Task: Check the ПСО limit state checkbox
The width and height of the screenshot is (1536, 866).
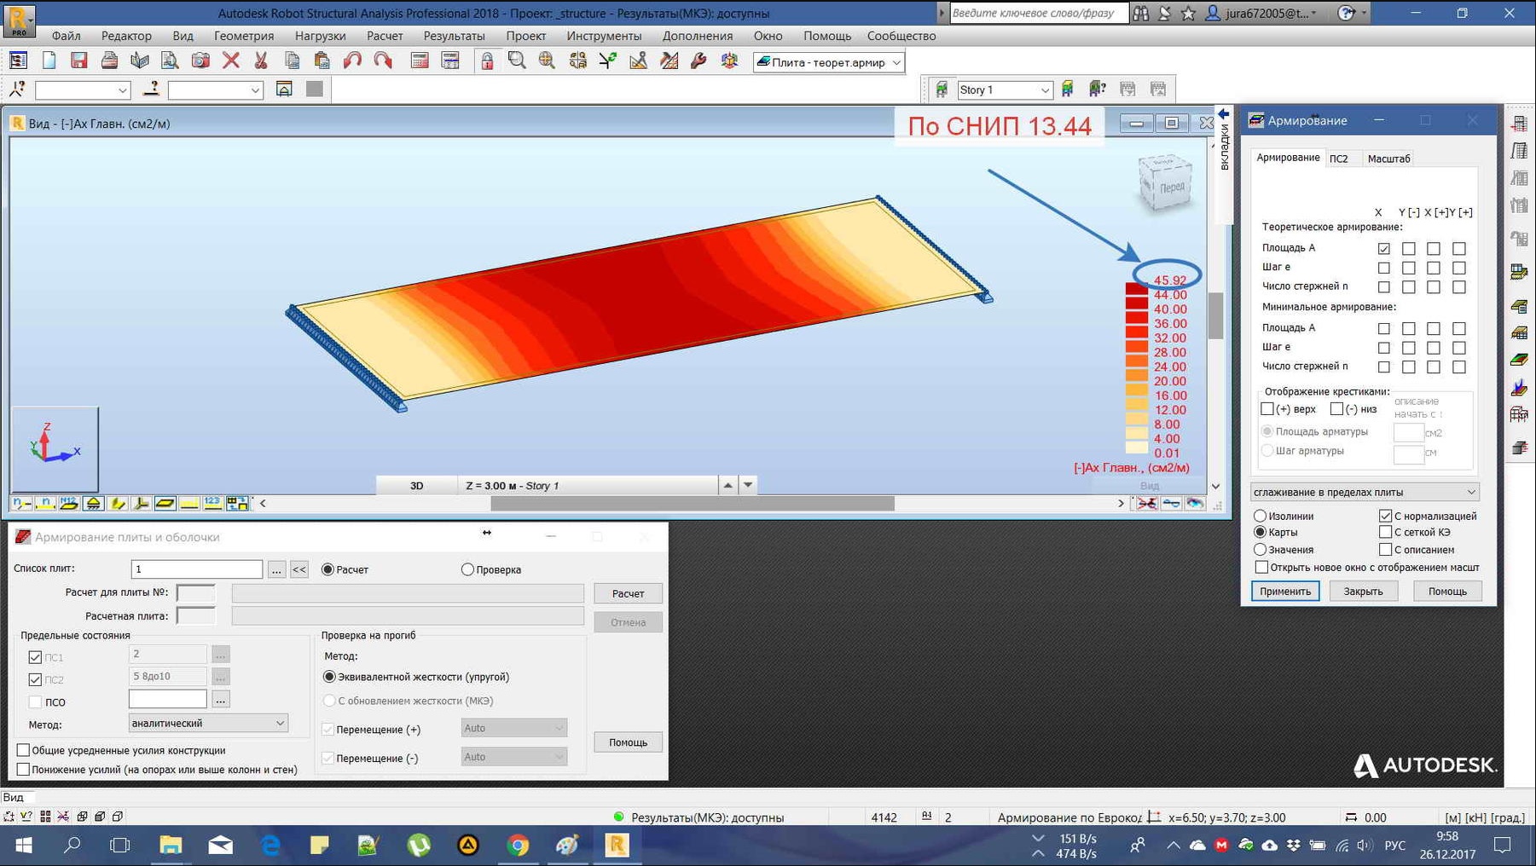Action: point(35,702)
